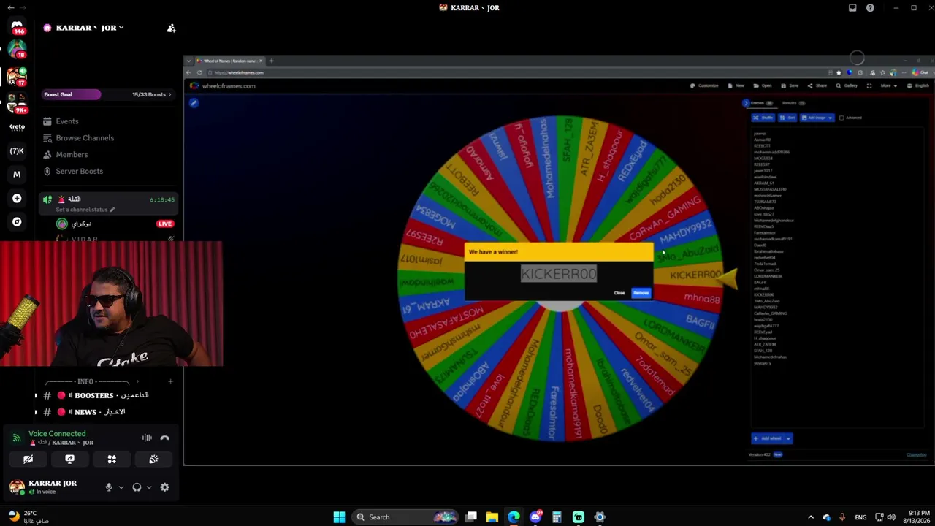Share your screen in Discord
Viewport: 935px width, 526px height.
pyautogui.click(x=70, y=459)
